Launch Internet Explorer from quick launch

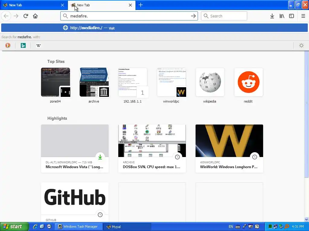tap(35, 226)
